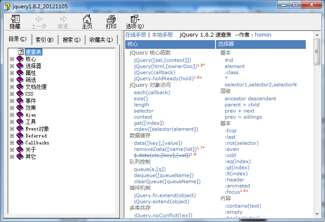Expand the 核心 tree node
The height and width of the screenshot is (222, 325).
coord(12,59)
